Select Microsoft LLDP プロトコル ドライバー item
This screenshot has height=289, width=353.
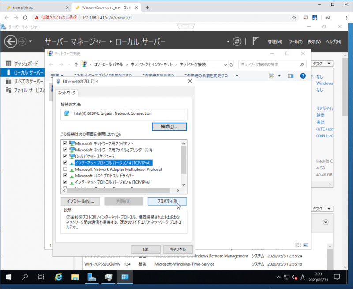[x=105, y=176]
